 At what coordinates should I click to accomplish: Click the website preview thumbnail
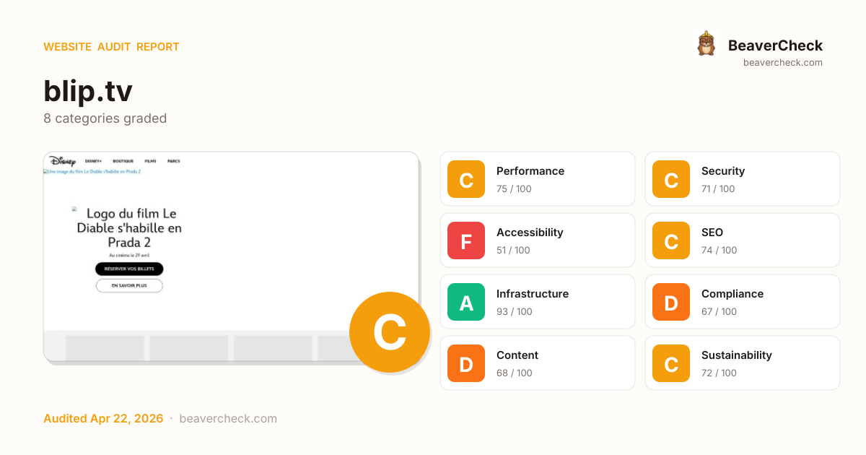(216, 246)
